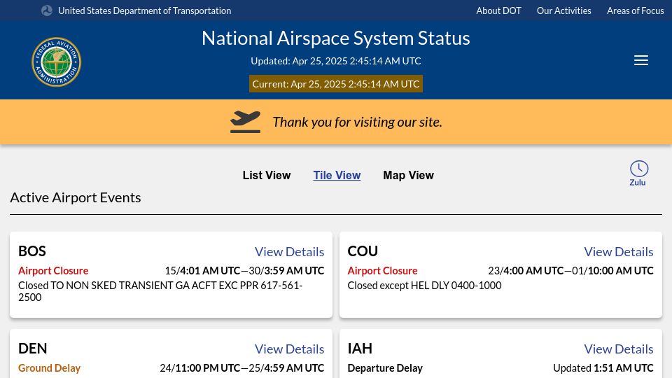Image resolution: width=672 pixels, height=378 pixels.
Task: Select BOS airport code heading
Action: [x=32, y=251]
